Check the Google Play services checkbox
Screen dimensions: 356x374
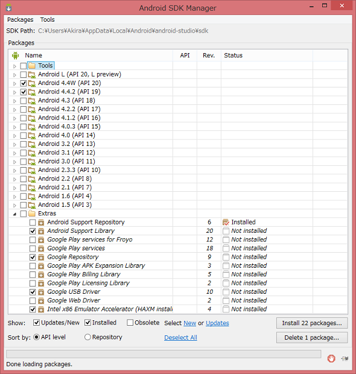[33, 249]
